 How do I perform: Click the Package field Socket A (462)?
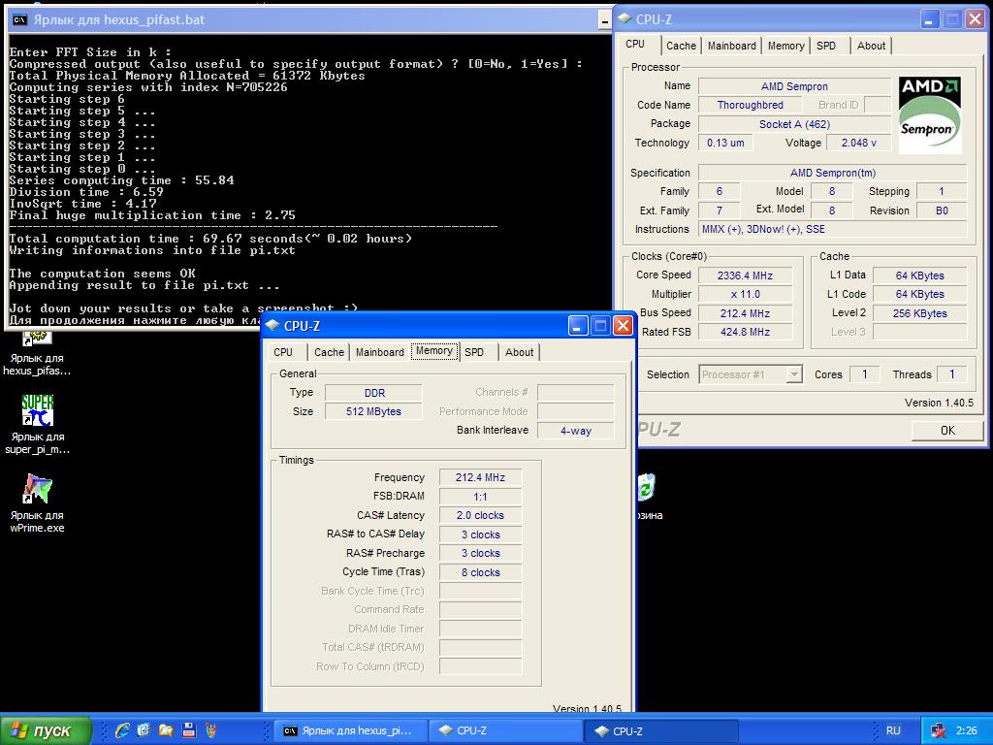point(794,124)
